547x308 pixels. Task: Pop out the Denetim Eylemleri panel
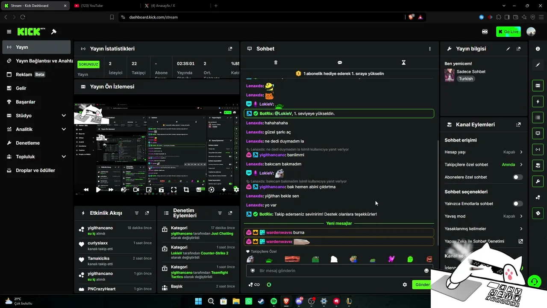(230, 213)
